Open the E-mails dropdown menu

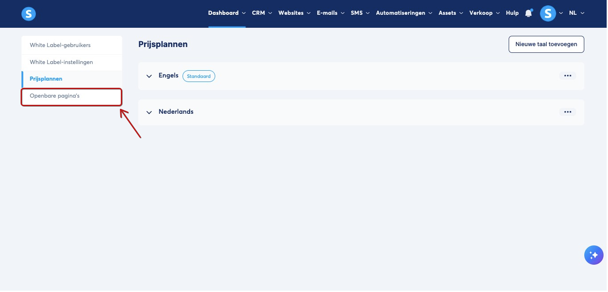[331, 13]
